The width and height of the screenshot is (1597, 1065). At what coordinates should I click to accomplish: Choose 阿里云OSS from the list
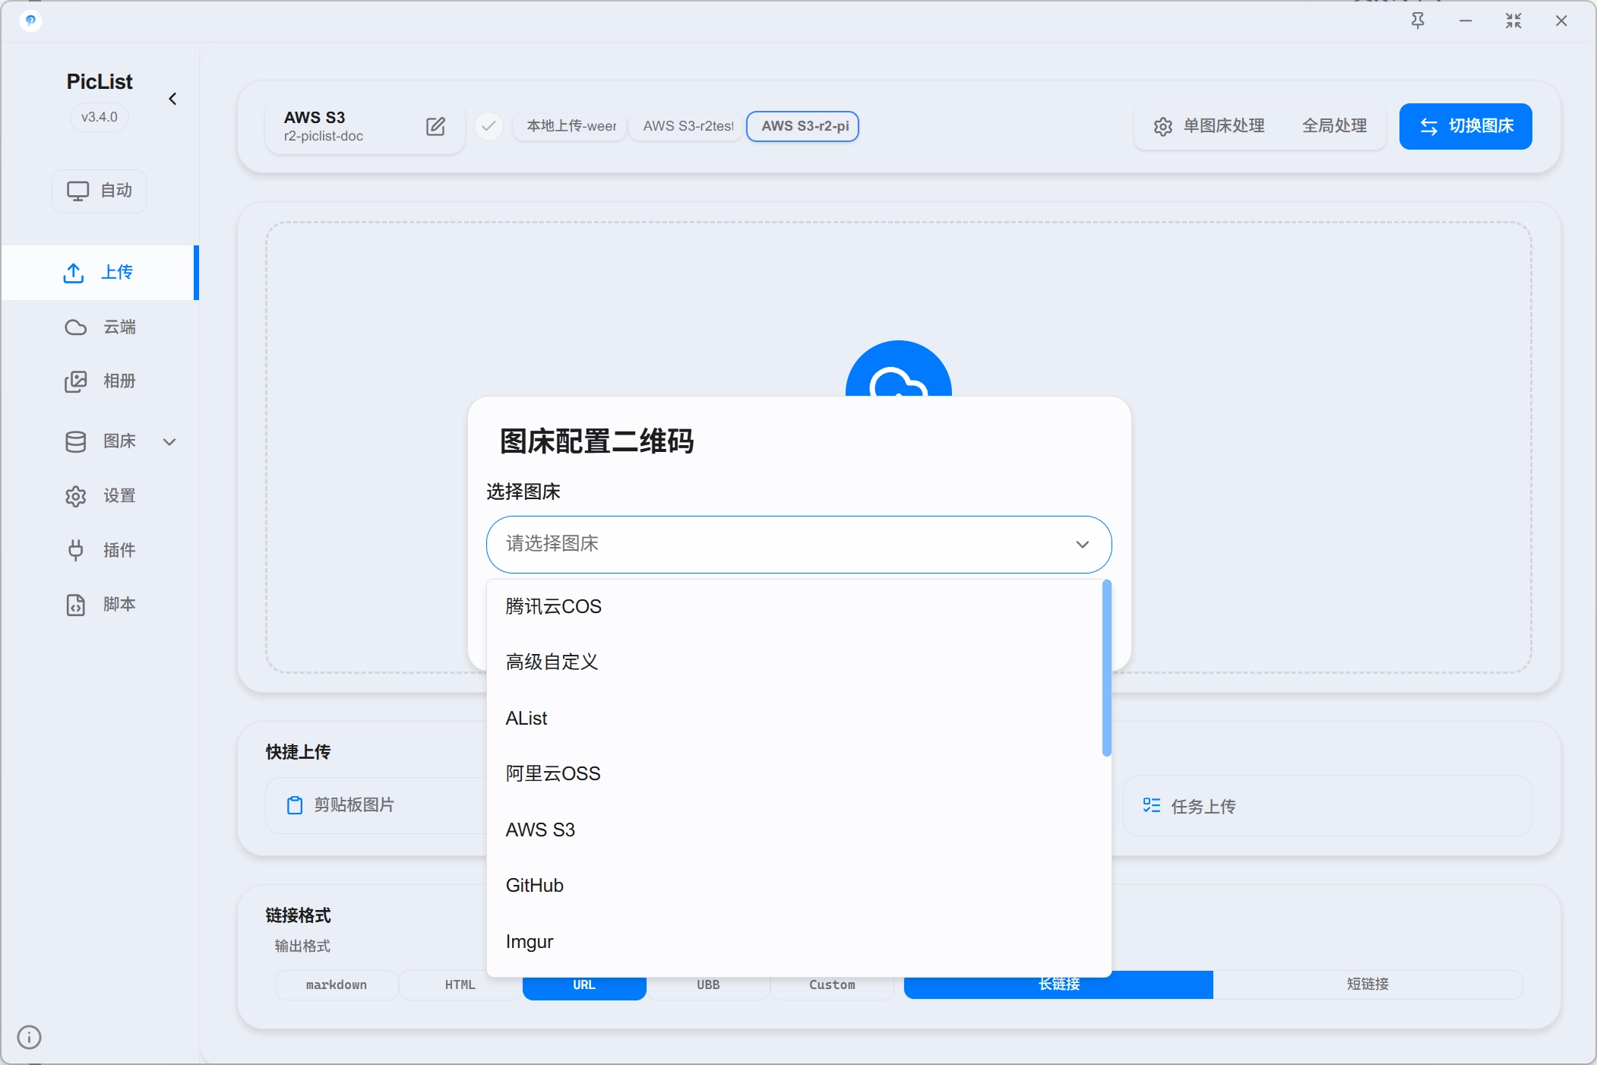(795, 773)
